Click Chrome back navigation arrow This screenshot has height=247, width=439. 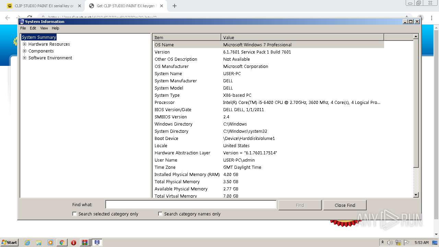[x=8, y=17]
